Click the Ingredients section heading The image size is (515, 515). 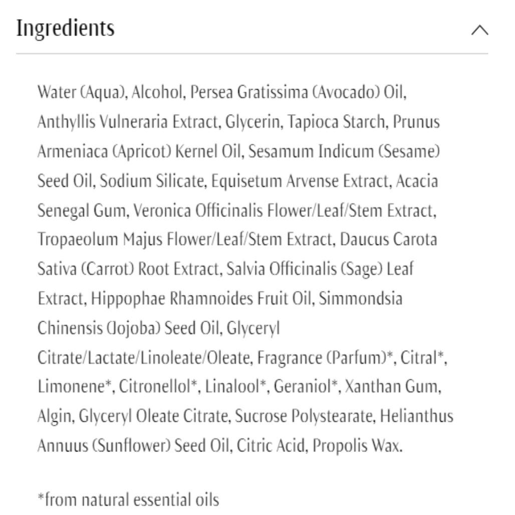(66, 29)
